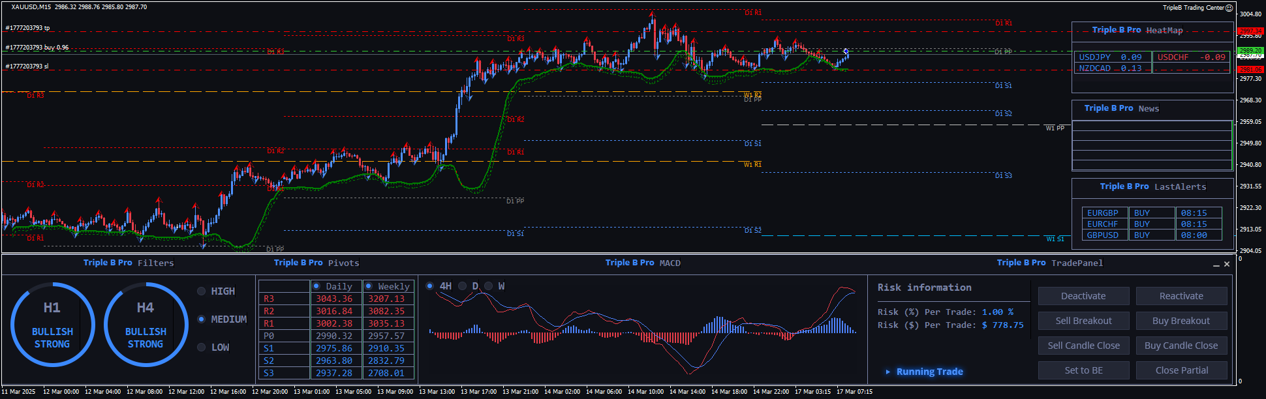The width and height of the screenshot is (1266, 399).
Task: Click the take profit price tag 2997.34
Action: click(x=1250, y=31)
